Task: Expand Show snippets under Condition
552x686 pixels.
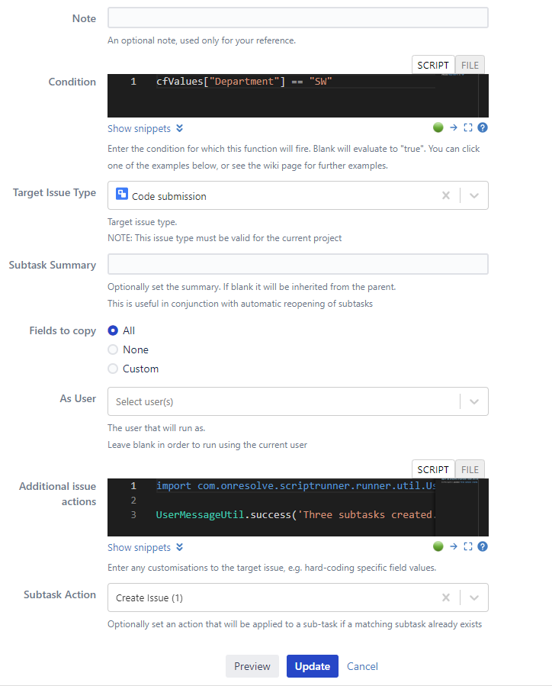Action: pyautogui.click(x=146, y=129)
